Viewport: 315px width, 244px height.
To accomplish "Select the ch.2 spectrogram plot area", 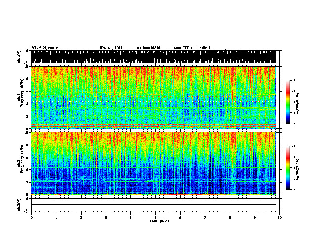I will (x=153, y=163).
